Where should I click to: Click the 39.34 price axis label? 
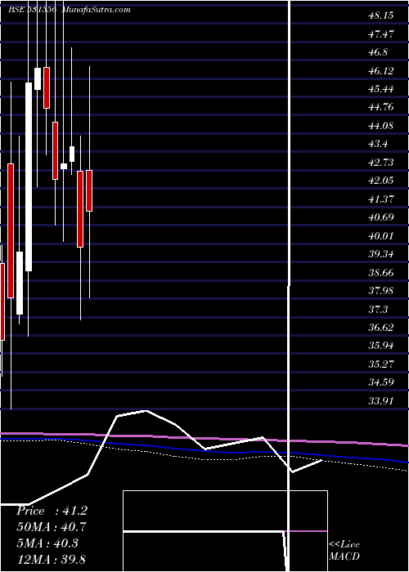(381, 253)
